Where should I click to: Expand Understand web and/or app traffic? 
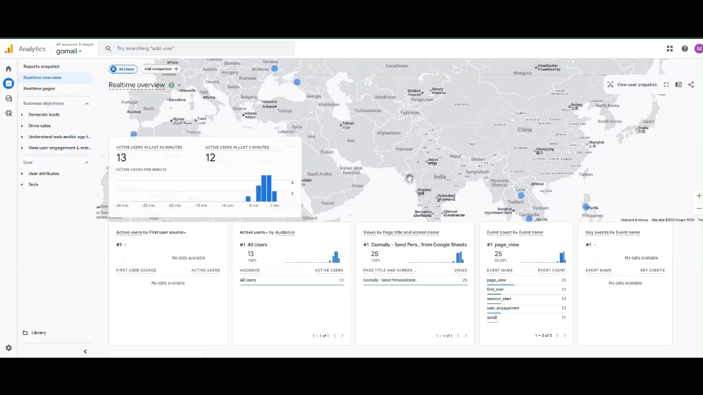(x=22, y=137)
